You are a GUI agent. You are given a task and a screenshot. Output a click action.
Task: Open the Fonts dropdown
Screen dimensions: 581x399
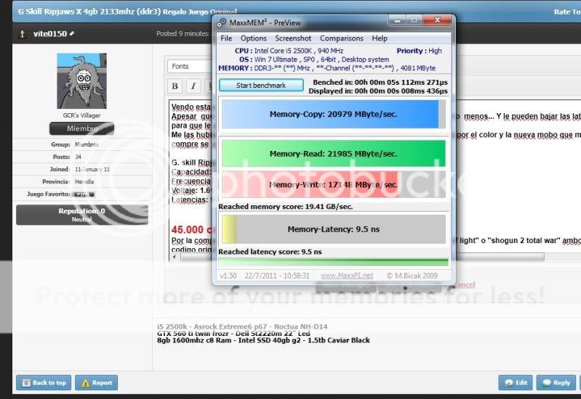coord(190,66)
